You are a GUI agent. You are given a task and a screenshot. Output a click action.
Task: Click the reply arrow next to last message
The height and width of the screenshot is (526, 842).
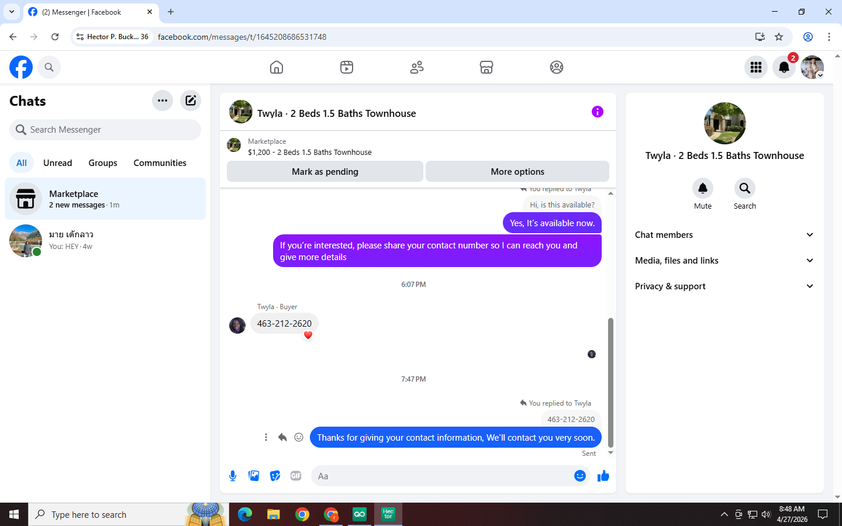(x=282, y=437)
